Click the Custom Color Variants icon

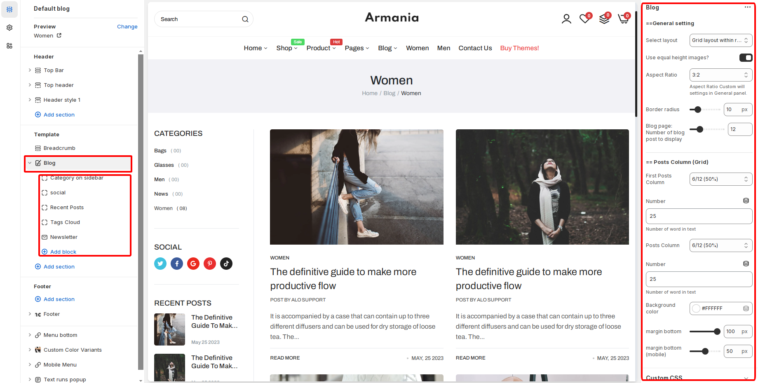point(38,350)
